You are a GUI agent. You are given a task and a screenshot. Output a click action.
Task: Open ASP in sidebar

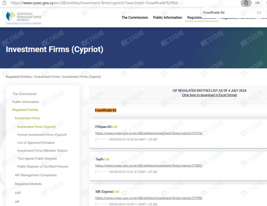point(18,193)
